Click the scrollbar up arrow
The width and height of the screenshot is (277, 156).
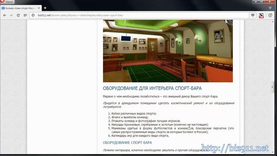click(x=273, y=22)
